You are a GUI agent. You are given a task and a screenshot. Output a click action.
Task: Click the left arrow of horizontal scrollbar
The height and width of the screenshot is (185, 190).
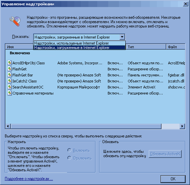point(8,126)
